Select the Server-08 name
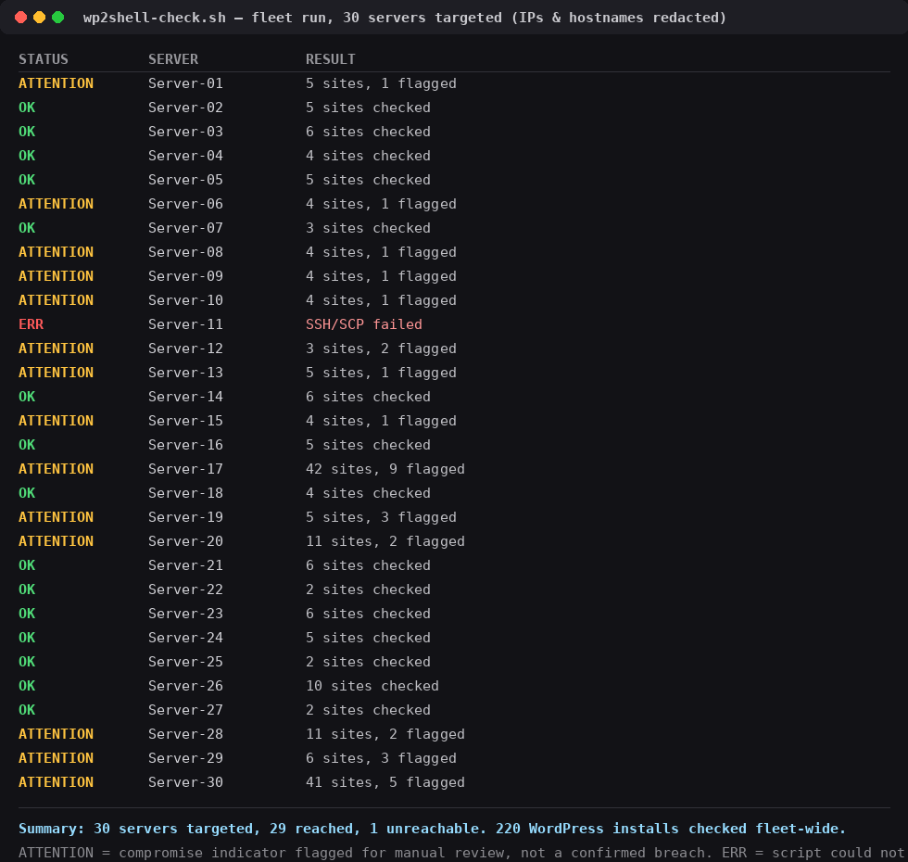Screen dimensions: 908x862 (x=185, y=252)
